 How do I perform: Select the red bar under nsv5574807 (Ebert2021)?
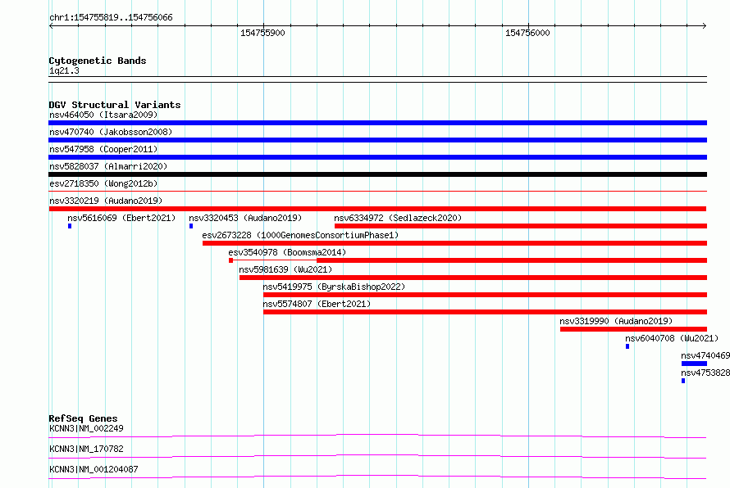(x=485, y=312)
